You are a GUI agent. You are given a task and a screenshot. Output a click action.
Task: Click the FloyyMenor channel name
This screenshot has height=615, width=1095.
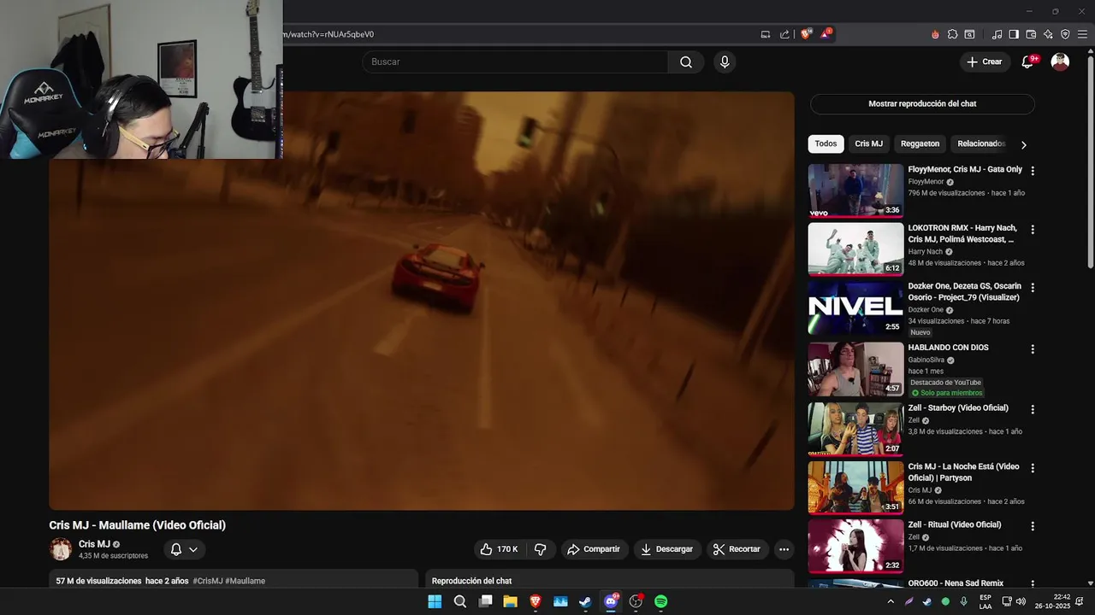pyautogui.click(x=926, y=182)
